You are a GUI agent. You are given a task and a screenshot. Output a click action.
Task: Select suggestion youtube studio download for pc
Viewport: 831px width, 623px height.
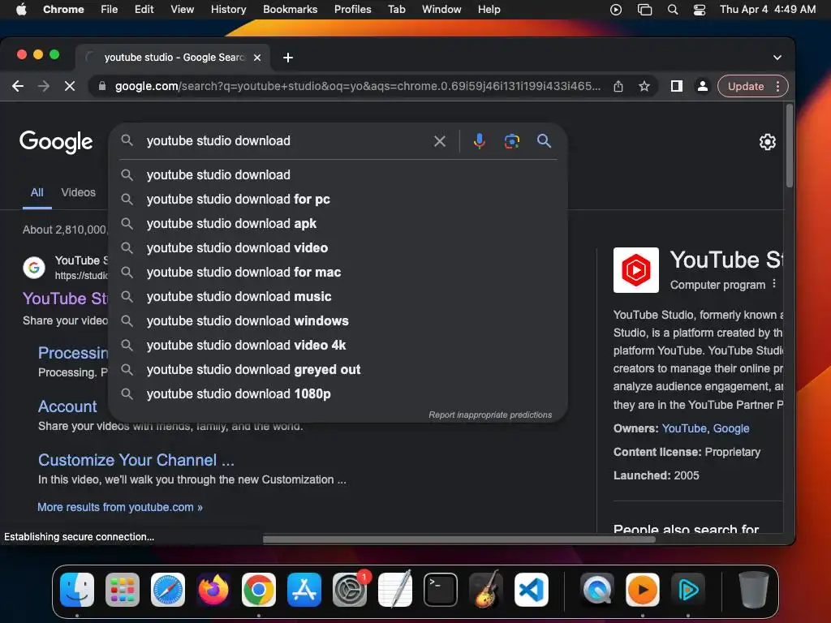(338, 200)
